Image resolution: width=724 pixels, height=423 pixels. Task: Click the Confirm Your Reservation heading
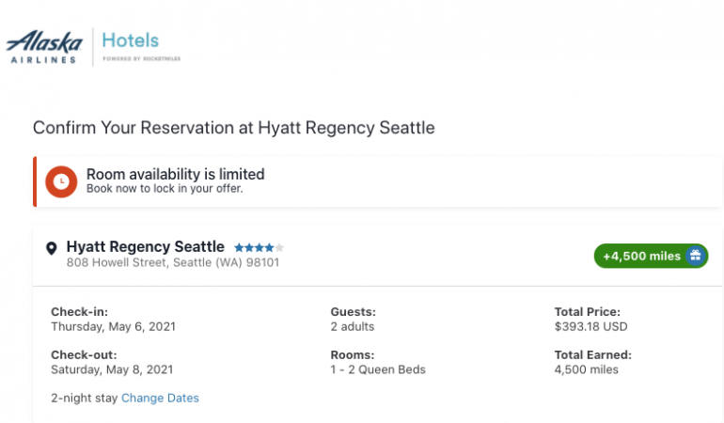(x=233, y=128)
